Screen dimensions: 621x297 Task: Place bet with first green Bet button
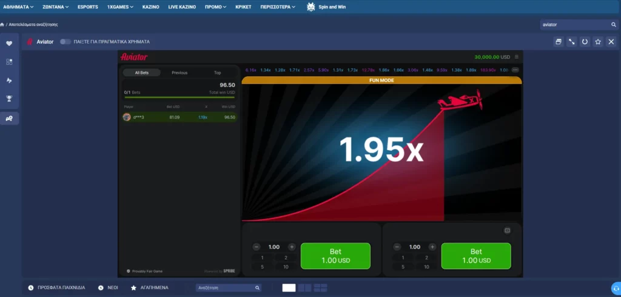(x=335, y=256)
